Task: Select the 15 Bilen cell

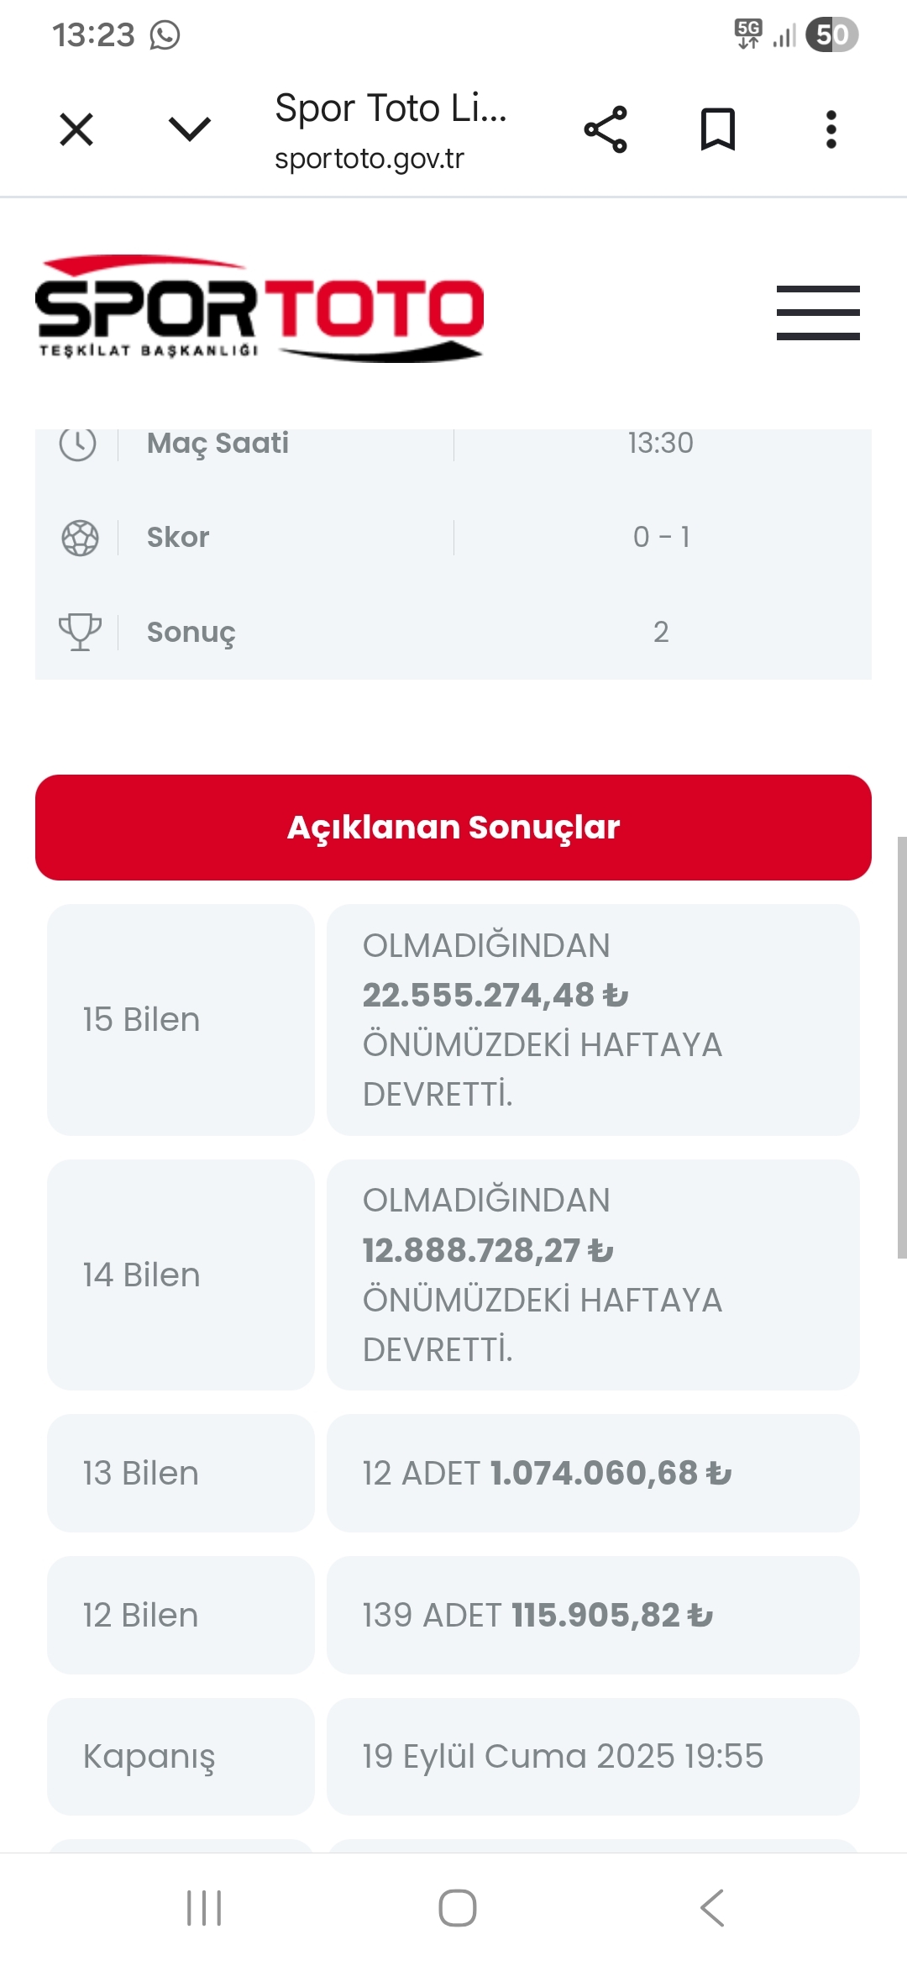Action: click(x=181, y=1020)
